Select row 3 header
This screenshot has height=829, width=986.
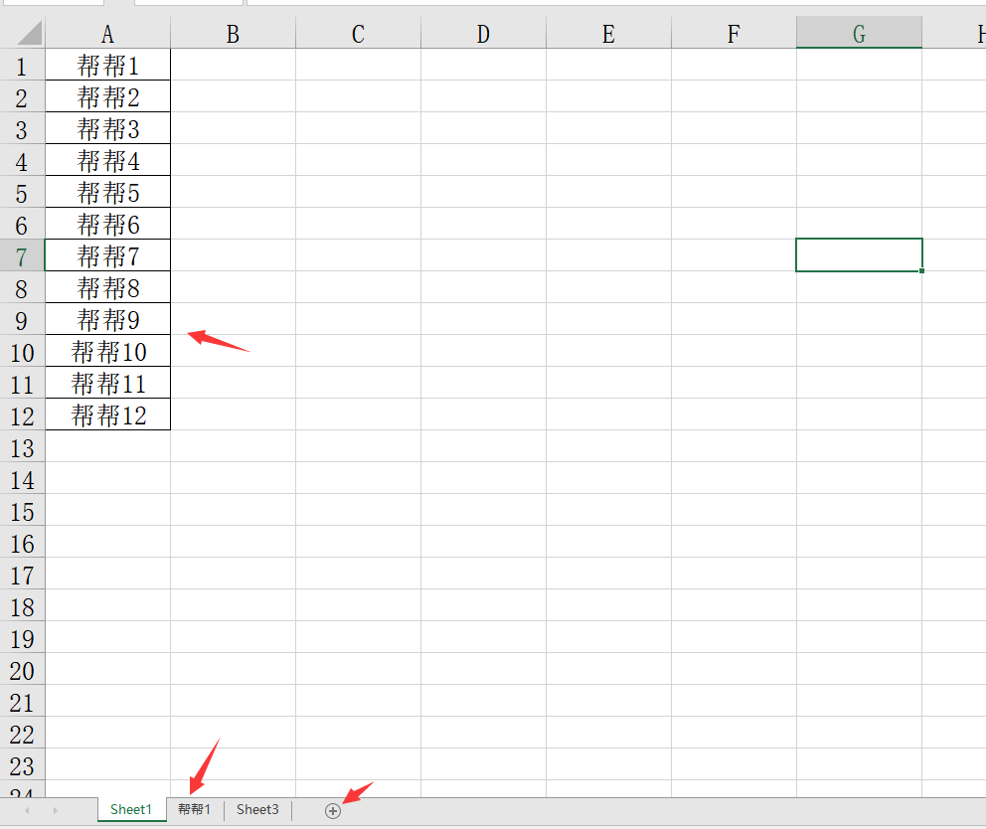click(x=22, y=129)
